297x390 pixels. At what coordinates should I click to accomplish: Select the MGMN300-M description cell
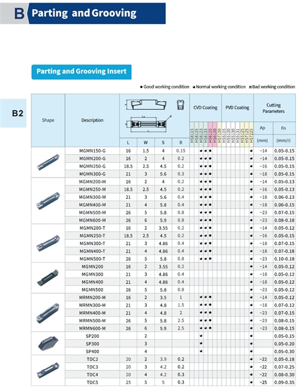[92, 197]
